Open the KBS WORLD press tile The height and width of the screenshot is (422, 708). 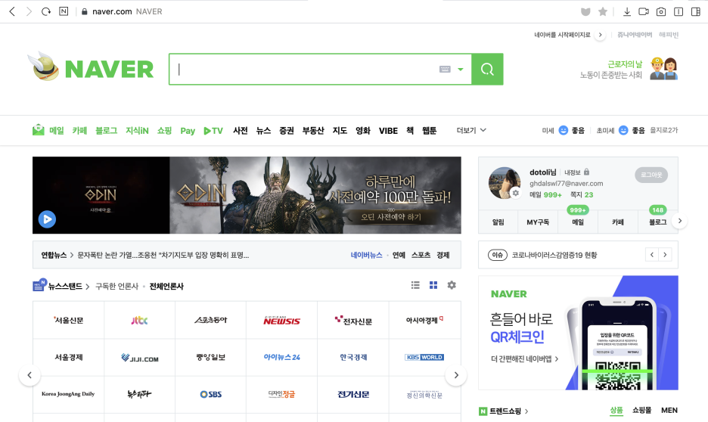point(424,357)
